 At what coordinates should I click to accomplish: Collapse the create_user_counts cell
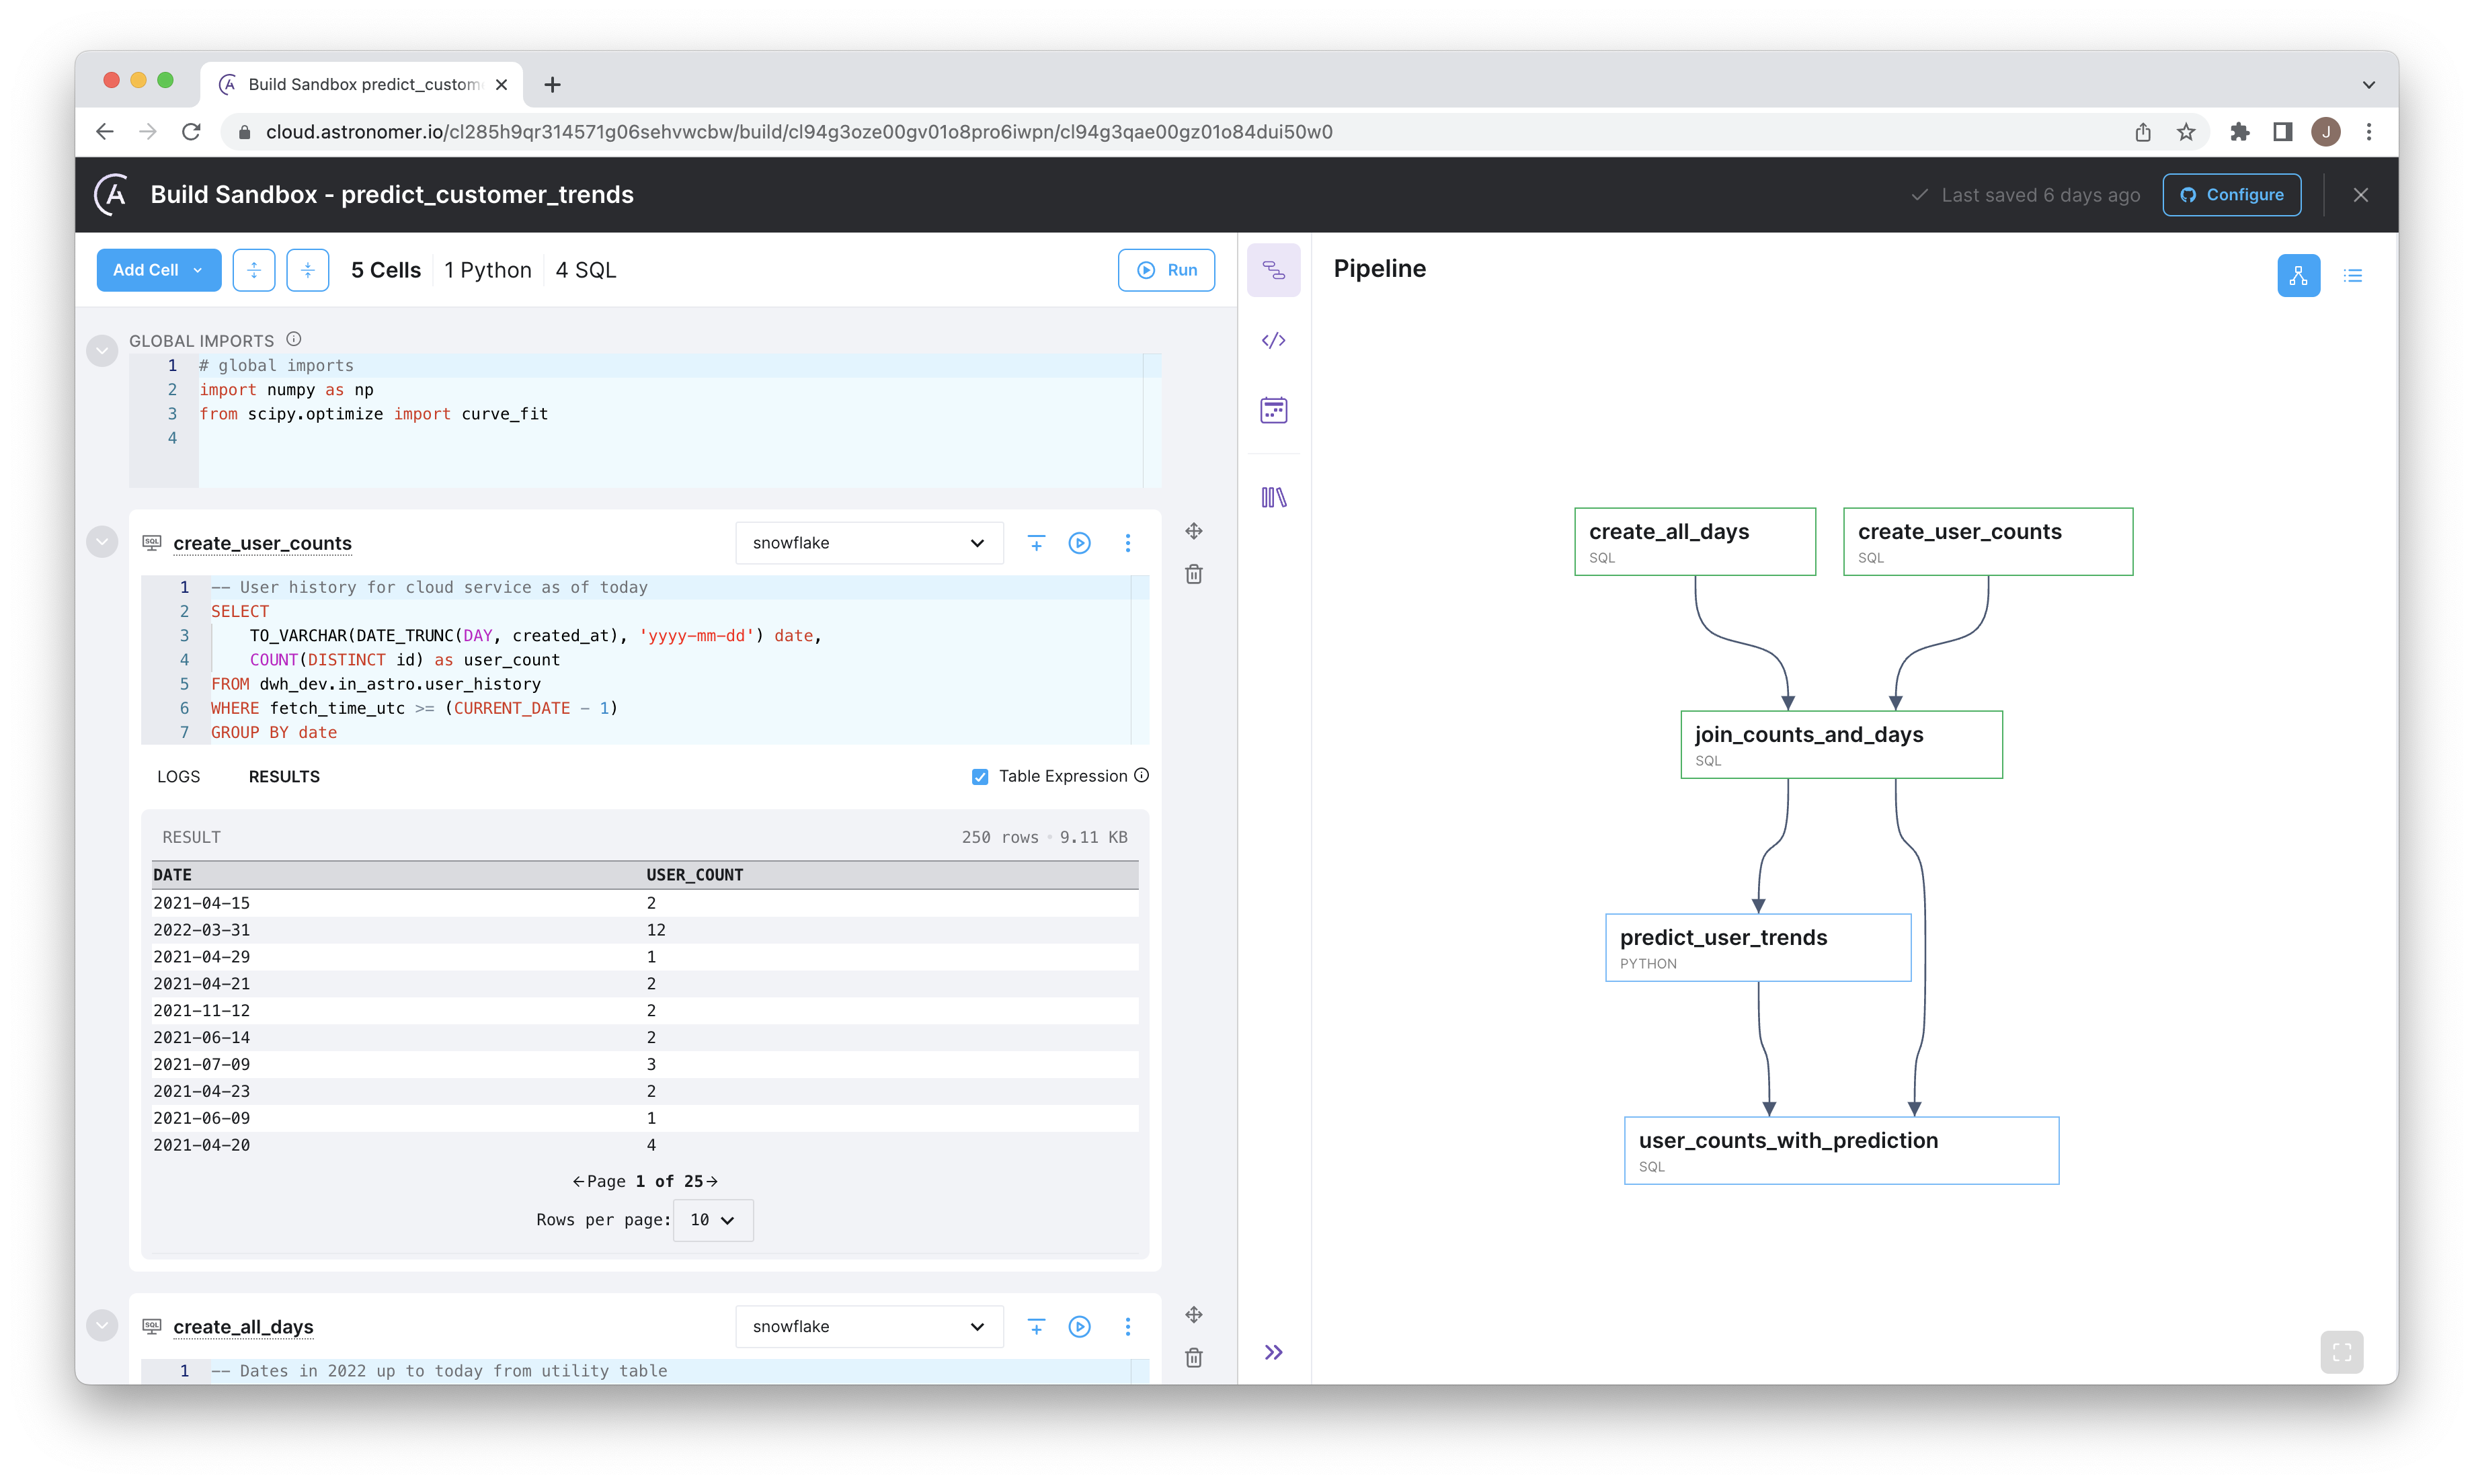tap(102, 542)
